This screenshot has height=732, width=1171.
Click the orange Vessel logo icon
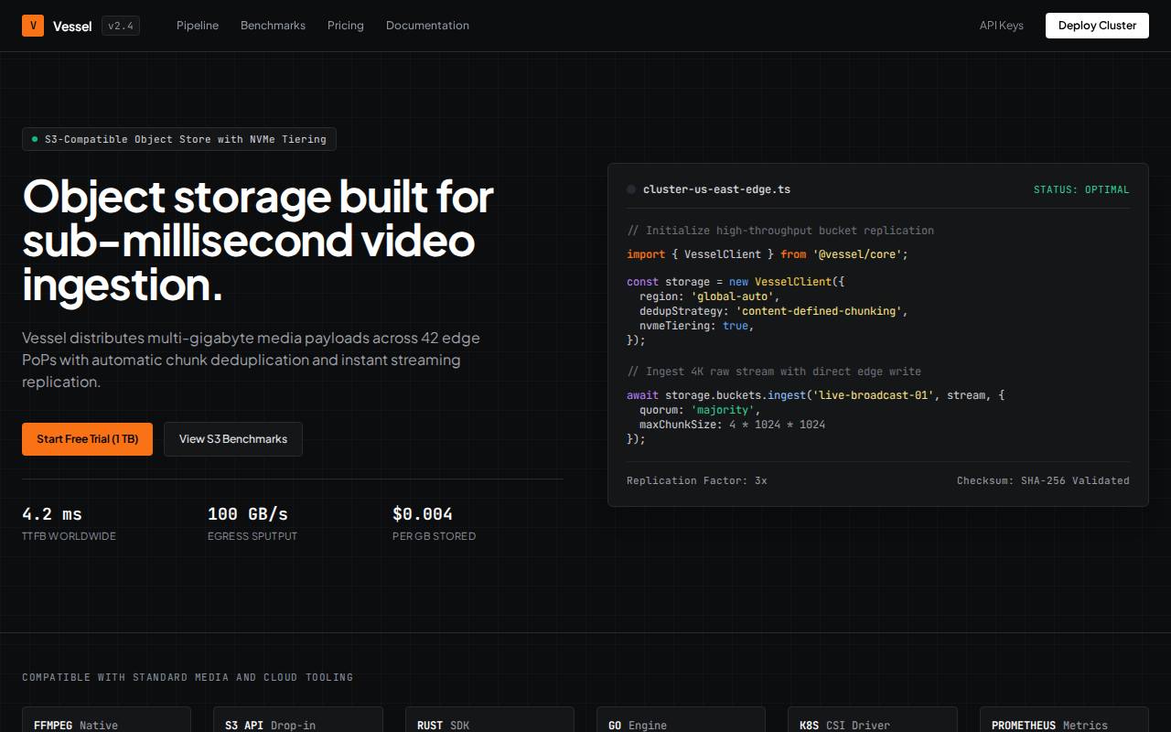pyautogui.click(x=33, y=26)
